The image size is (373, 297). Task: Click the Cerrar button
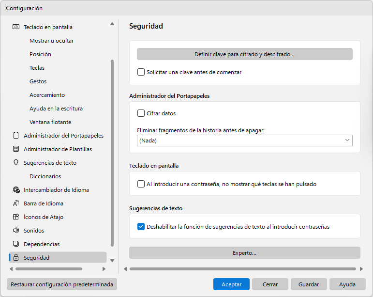point(270,284)
